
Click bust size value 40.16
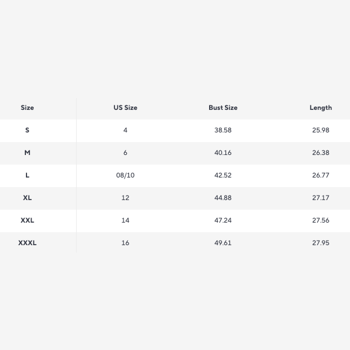click(223, 153)
